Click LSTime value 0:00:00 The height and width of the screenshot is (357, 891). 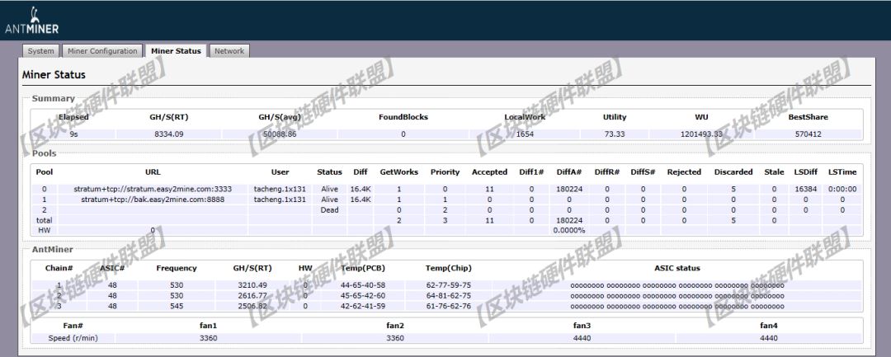pyautogui.click(x=842, y=189)
